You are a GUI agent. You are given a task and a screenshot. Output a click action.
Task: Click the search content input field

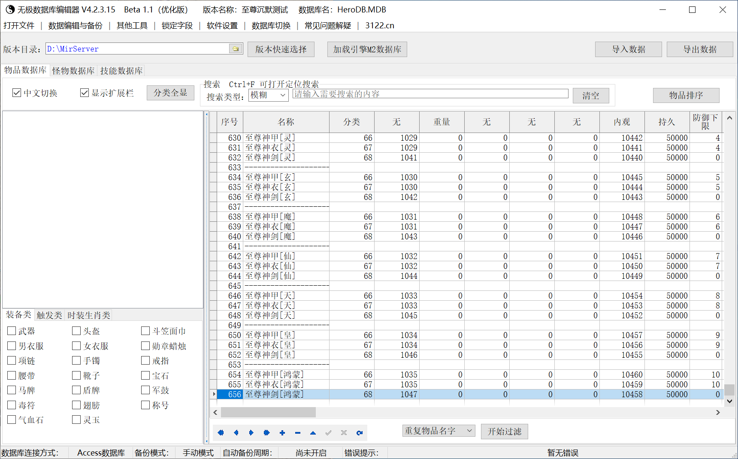[x=430, y=94]
